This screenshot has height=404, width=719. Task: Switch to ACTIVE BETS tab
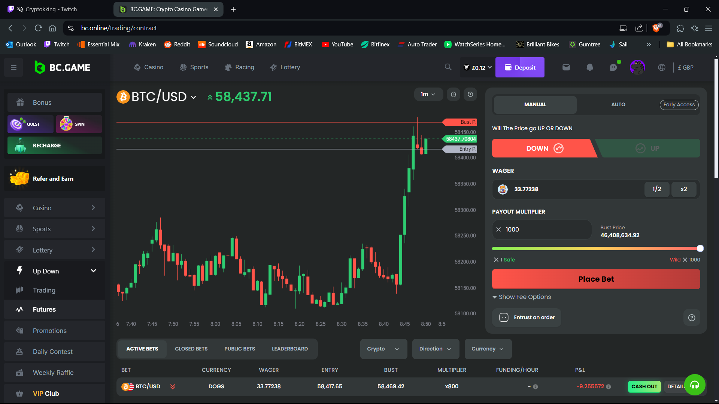click(x=142, y=349)
